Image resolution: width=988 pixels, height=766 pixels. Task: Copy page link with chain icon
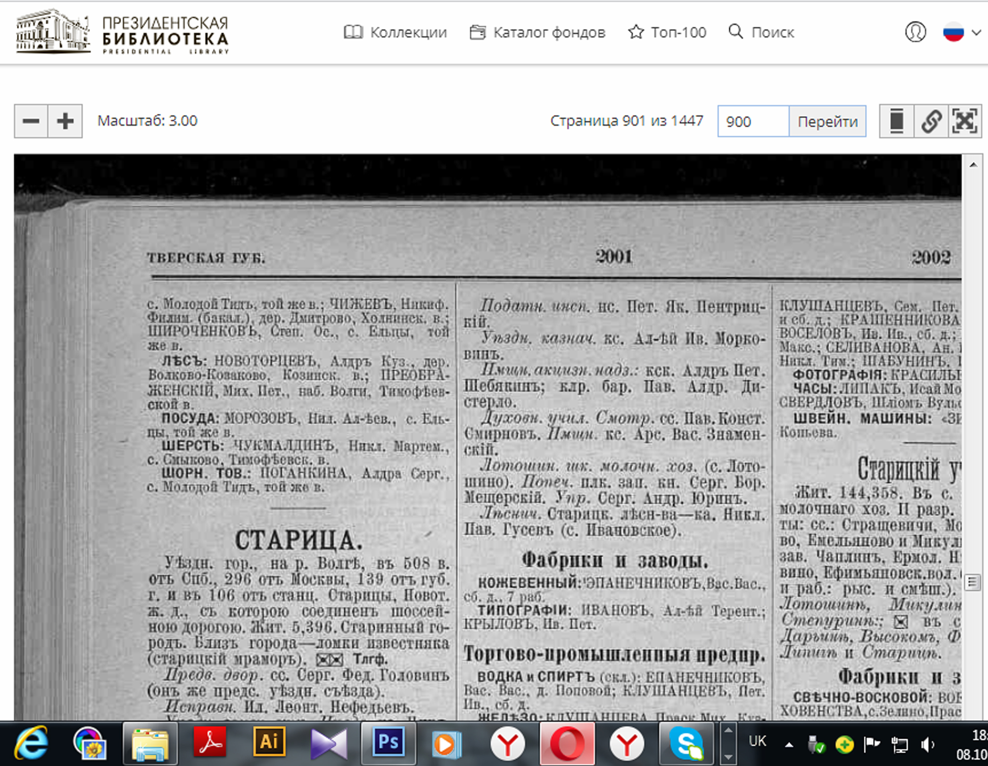931,121
